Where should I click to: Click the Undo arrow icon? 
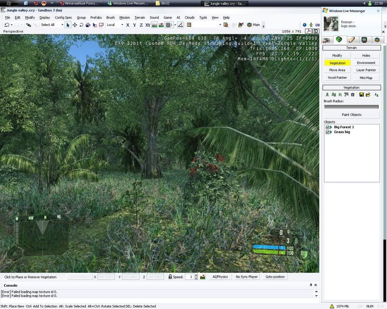(7, 25)
